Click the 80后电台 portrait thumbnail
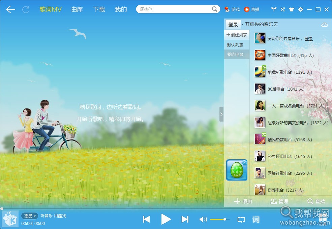This screenshot has height=229, width=332. pos(260,89)
